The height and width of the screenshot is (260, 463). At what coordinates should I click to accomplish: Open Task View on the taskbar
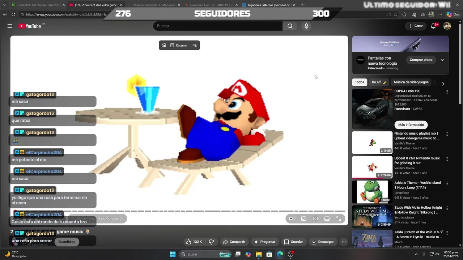(x=238, y=254)
